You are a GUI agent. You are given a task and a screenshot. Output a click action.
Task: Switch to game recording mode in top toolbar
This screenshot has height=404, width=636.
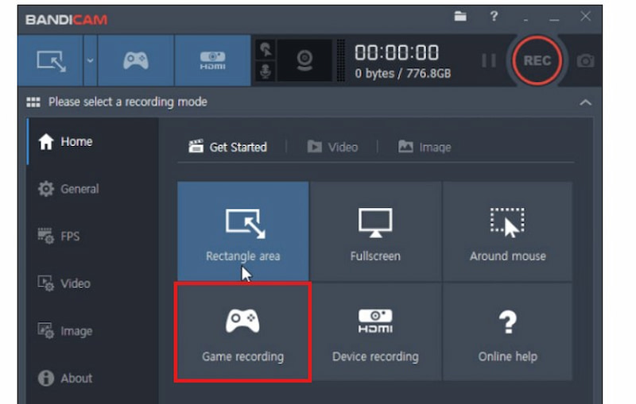click(134, 61)
